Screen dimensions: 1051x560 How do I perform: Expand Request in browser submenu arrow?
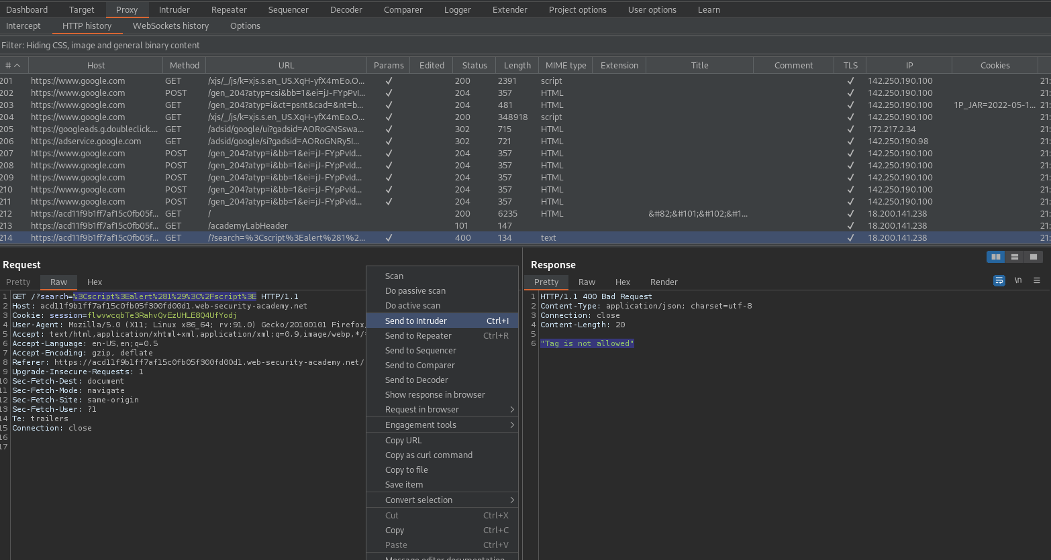(x=512, y=409)
